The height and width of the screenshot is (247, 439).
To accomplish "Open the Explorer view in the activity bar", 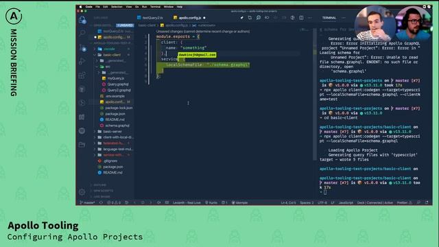I will coord(82,20).
